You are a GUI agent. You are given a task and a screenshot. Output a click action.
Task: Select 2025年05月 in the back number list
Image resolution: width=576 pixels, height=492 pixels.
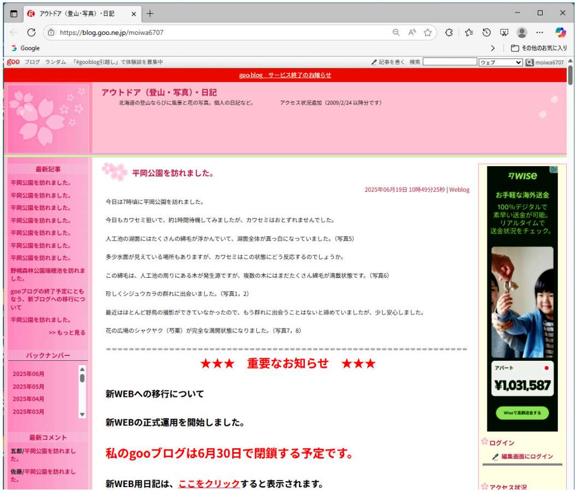tap(28, 386)
